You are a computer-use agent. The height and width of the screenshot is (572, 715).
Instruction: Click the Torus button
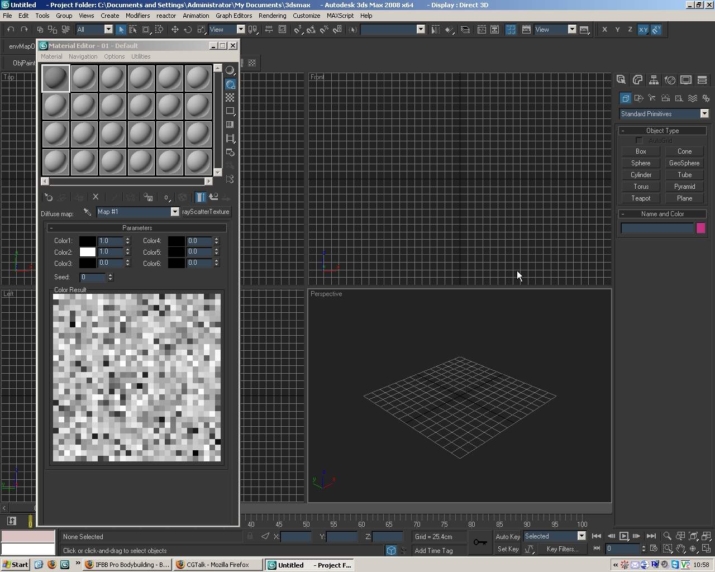pos(641,187)
